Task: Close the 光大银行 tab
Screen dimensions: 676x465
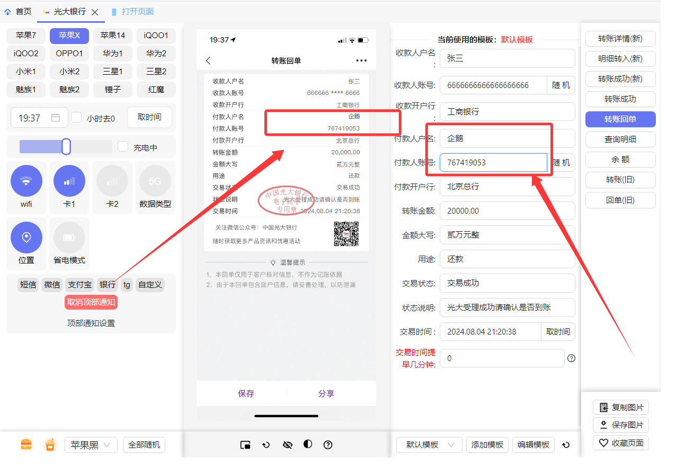Action: [95, 12]
